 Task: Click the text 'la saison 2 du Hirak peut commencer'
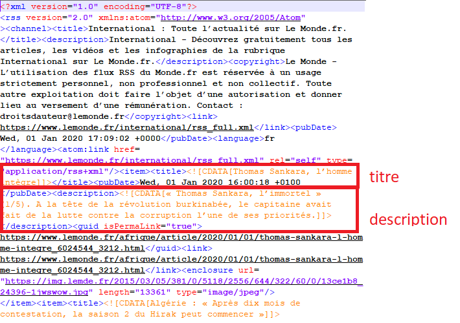click(x=163, y=314)
